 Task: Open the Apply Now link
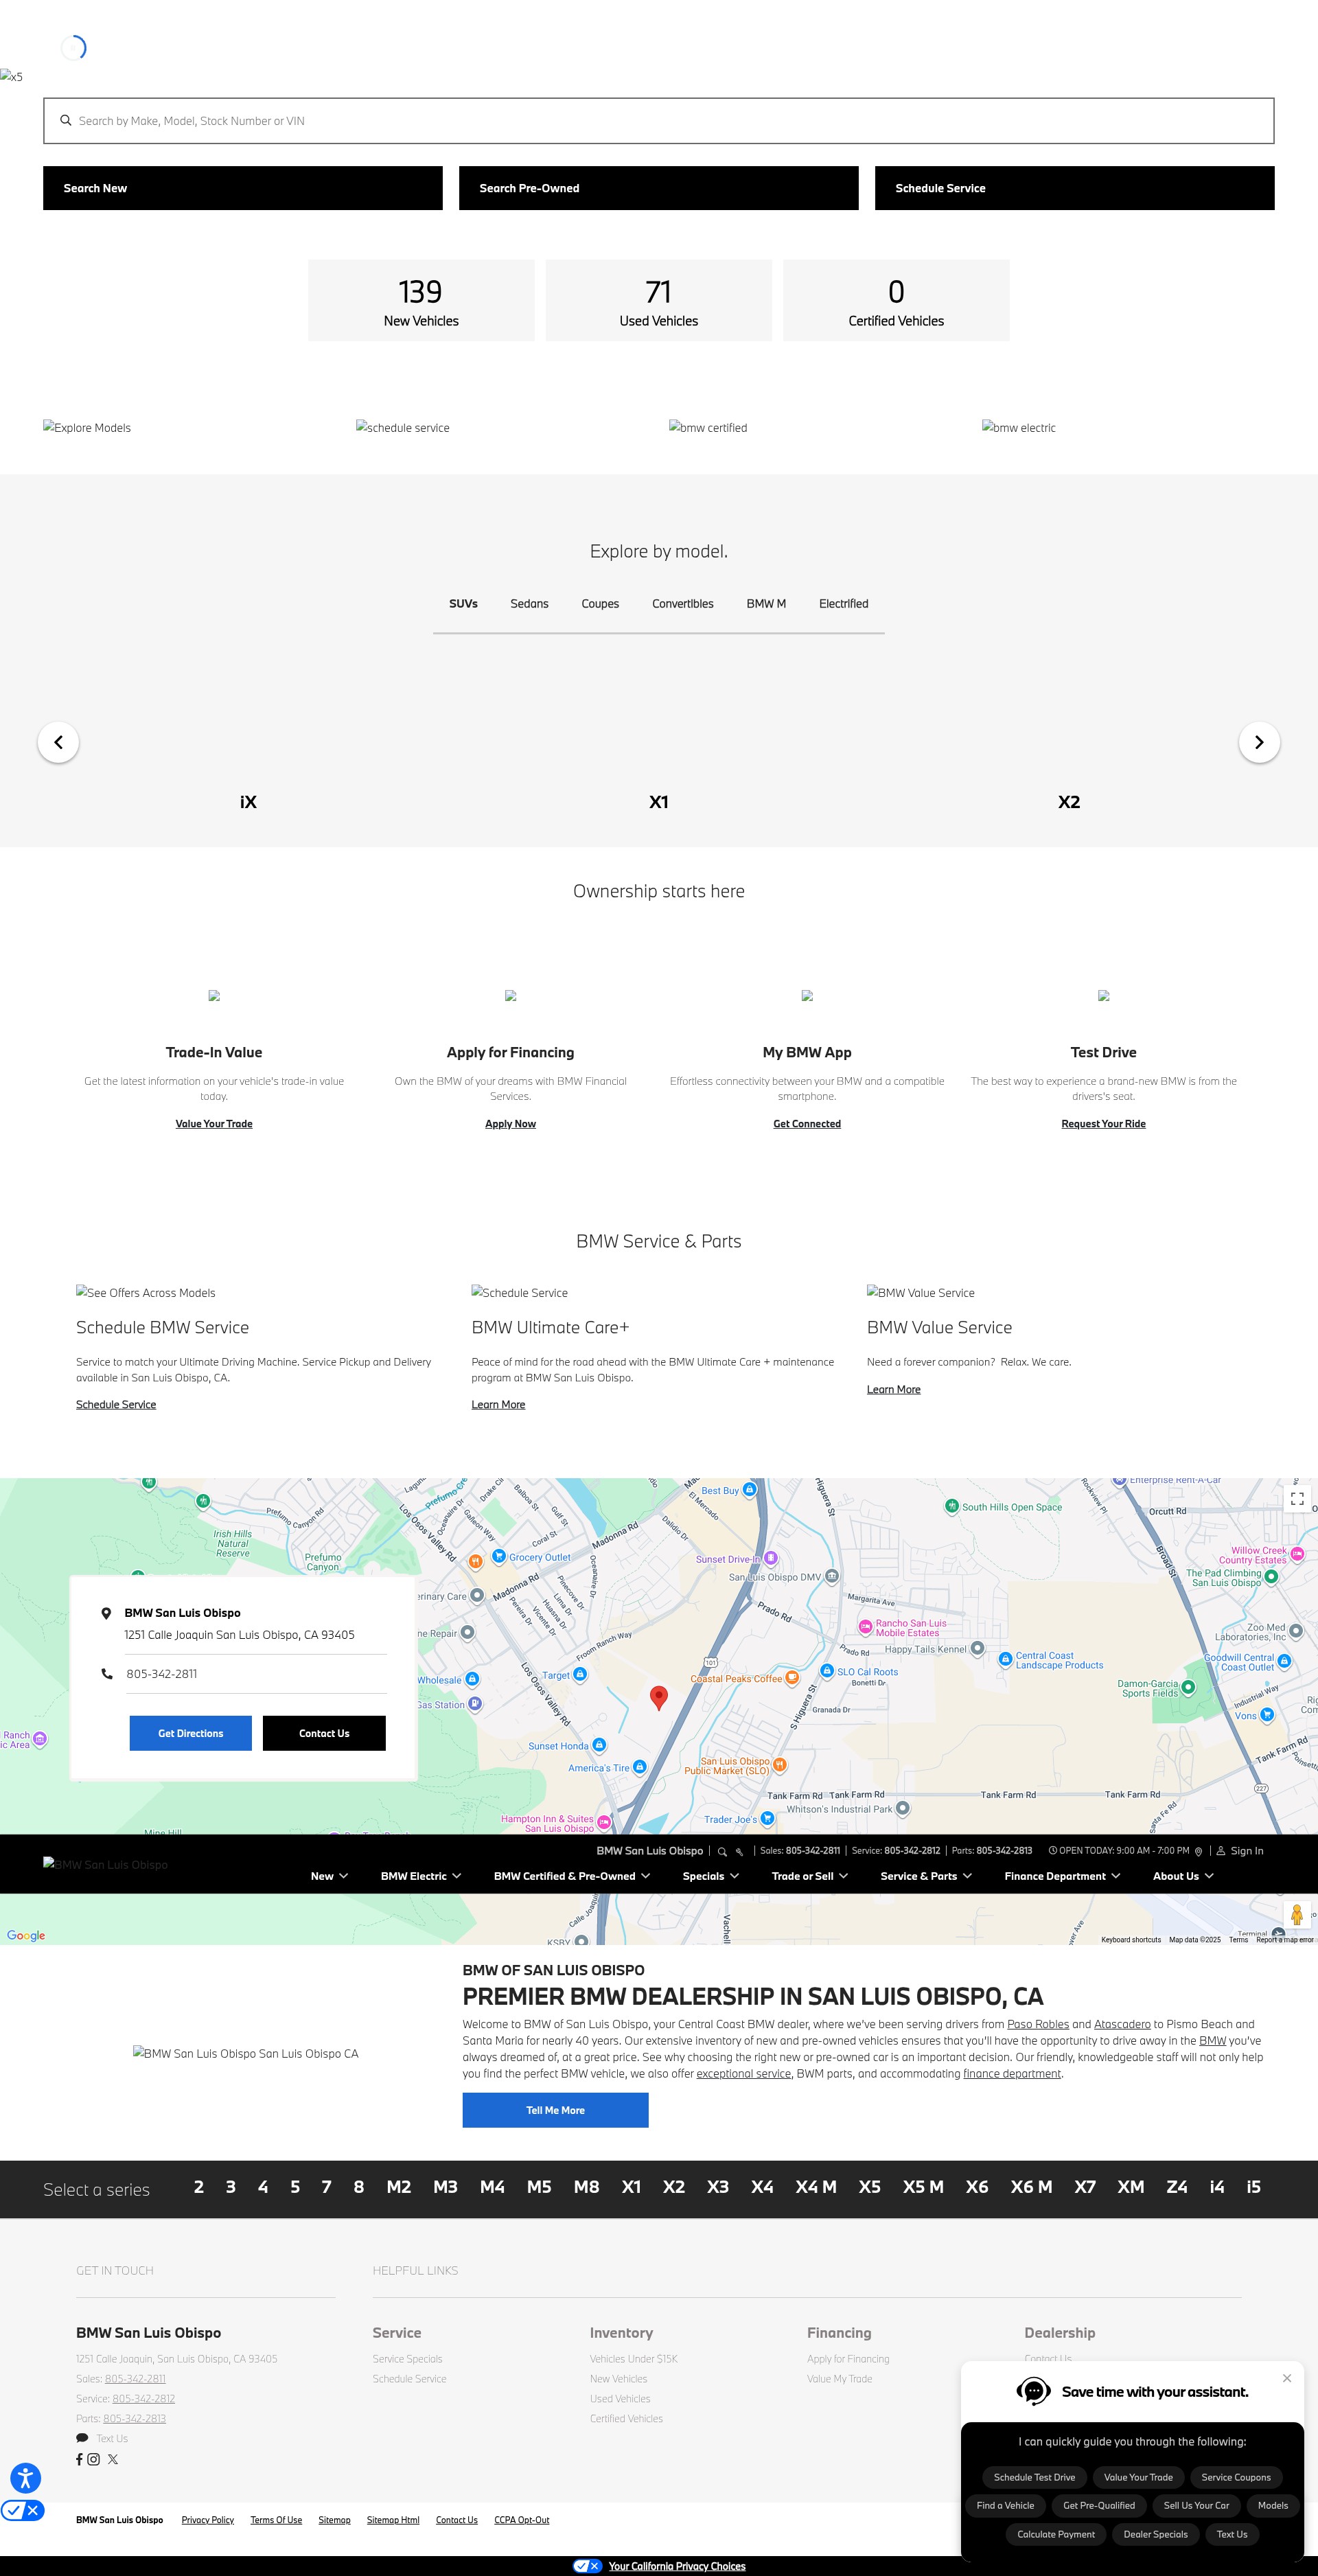511,1124
